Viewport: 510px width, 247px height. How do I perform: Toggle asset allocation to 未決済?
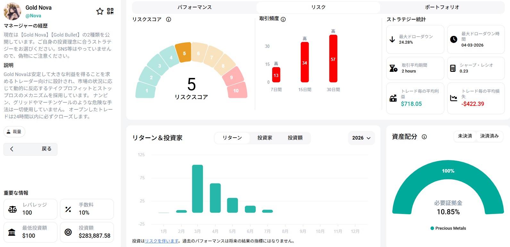pyautogui.click(x=465, y=136)
